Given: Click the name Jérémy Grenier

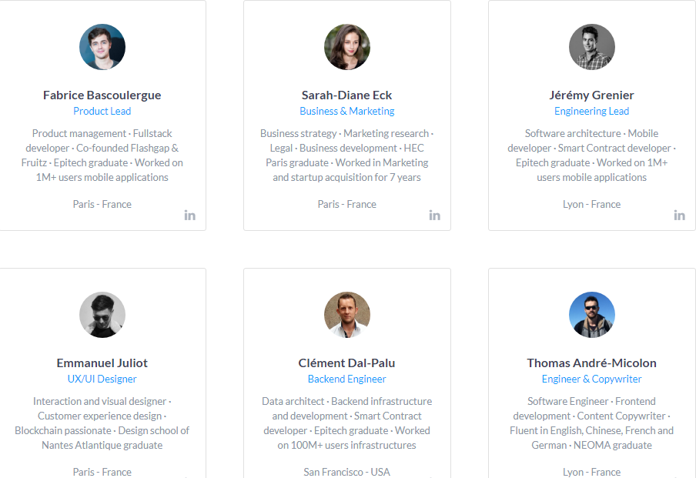Looking at the screenshot, I should (x=592, y=95).
